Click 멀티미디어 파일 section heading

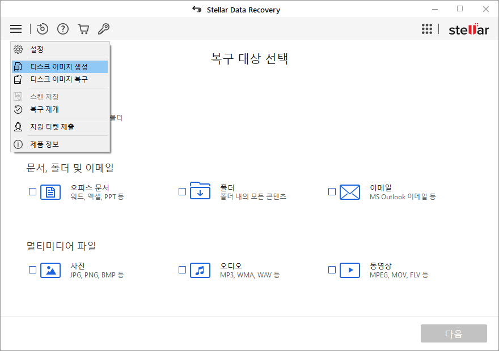[61, 246]
